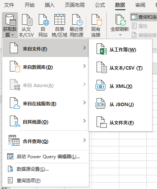Expand the 合并查询 submenu chevron
Image resolution: width=157 pixels, height=189 pixels.
tap(84, 140)
